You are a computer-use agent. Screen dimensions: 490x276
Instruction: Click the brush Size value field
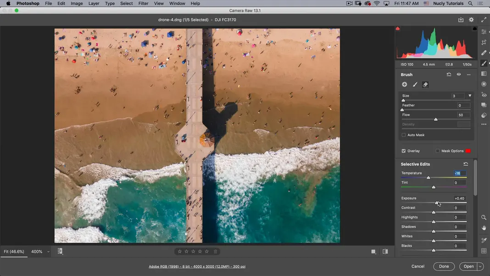(458, 96)
